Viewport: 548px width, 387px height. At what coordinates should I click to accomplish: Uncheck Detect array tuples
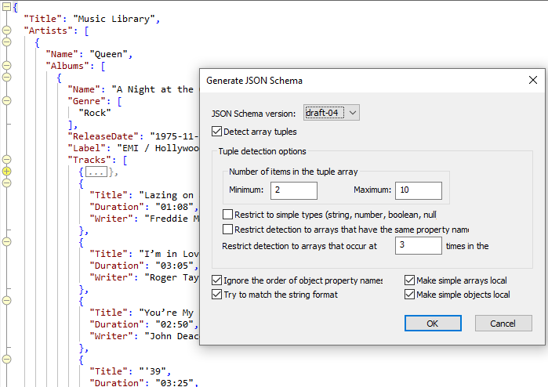217,132
